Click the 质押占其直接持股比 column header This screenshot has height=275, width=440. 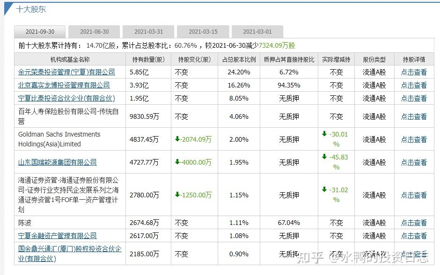click(x=289, y=59)
